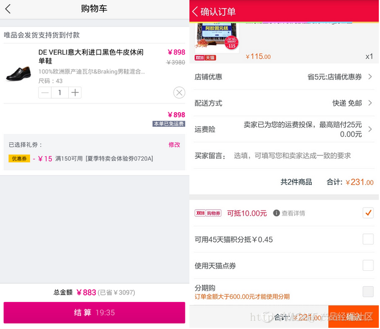Enable 使用天猫点券 checkbox
380x329 pixels.
pyautogui.click(x=368, y=266)
